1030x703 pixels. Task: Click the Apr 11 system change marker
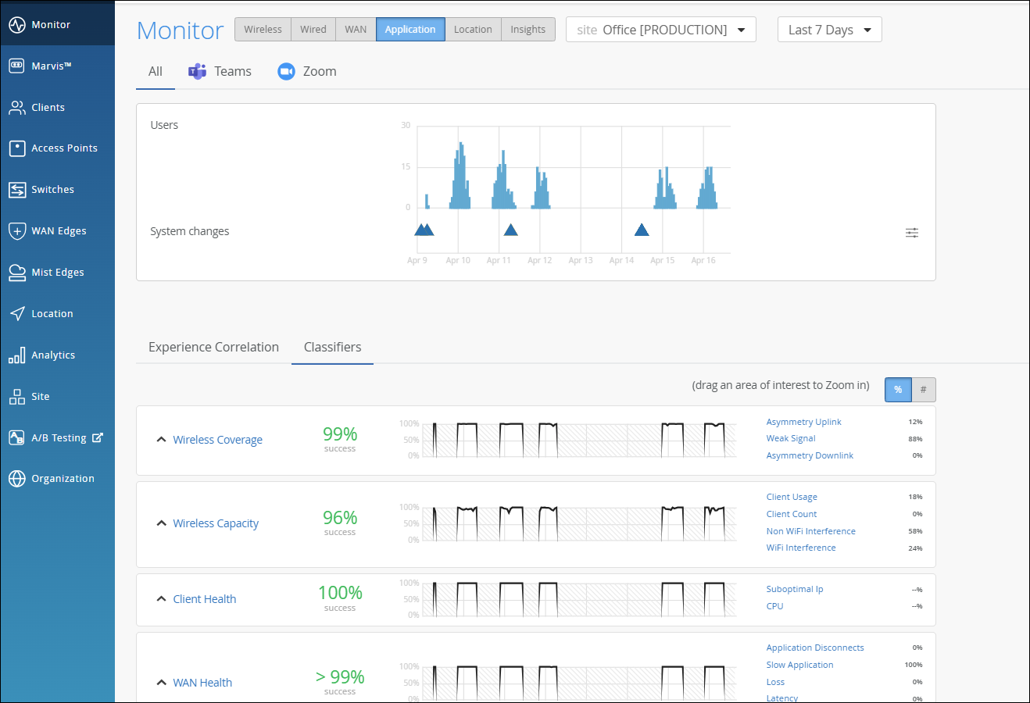(510, 230)
